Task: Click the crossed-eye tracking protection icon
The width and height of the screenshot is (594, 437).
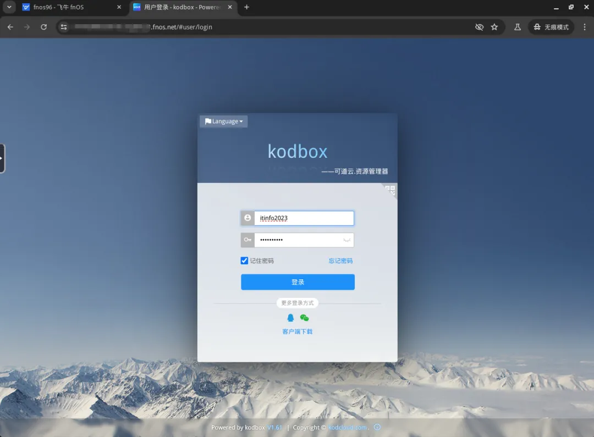Action: (479, 27)
